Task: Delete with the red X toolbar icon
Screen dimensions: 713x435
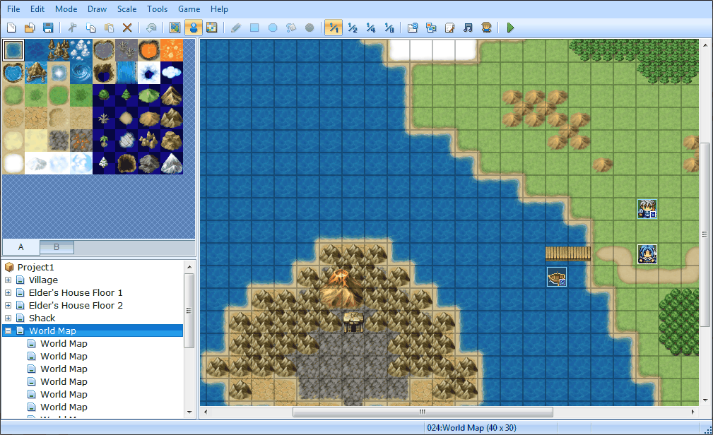Action: [127, 28]
